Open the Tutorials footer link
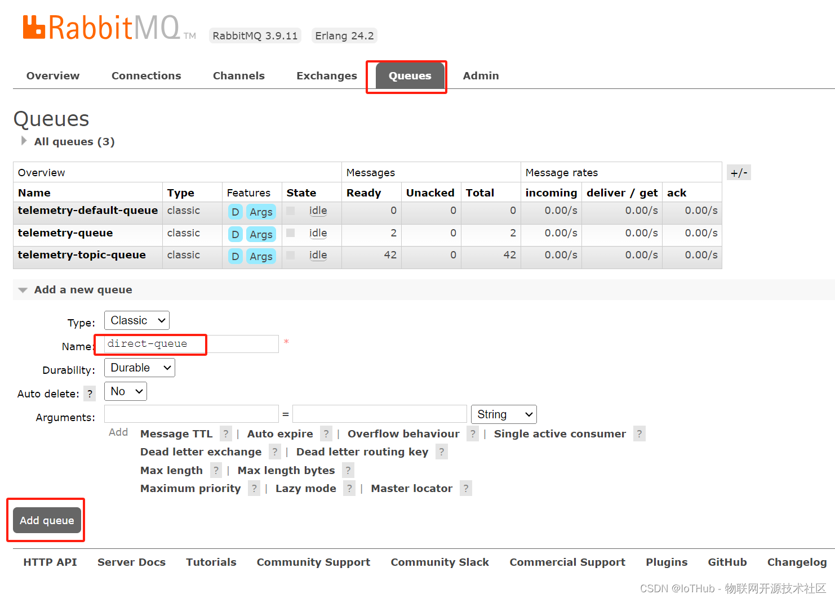Image resolution: width=835 pixels, height=599 pixels. tap(211, 562)
